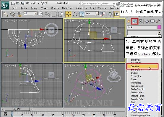164x117 pixels.
Task: Open the Modifiers menu
Action: click(x=68, y=8)
